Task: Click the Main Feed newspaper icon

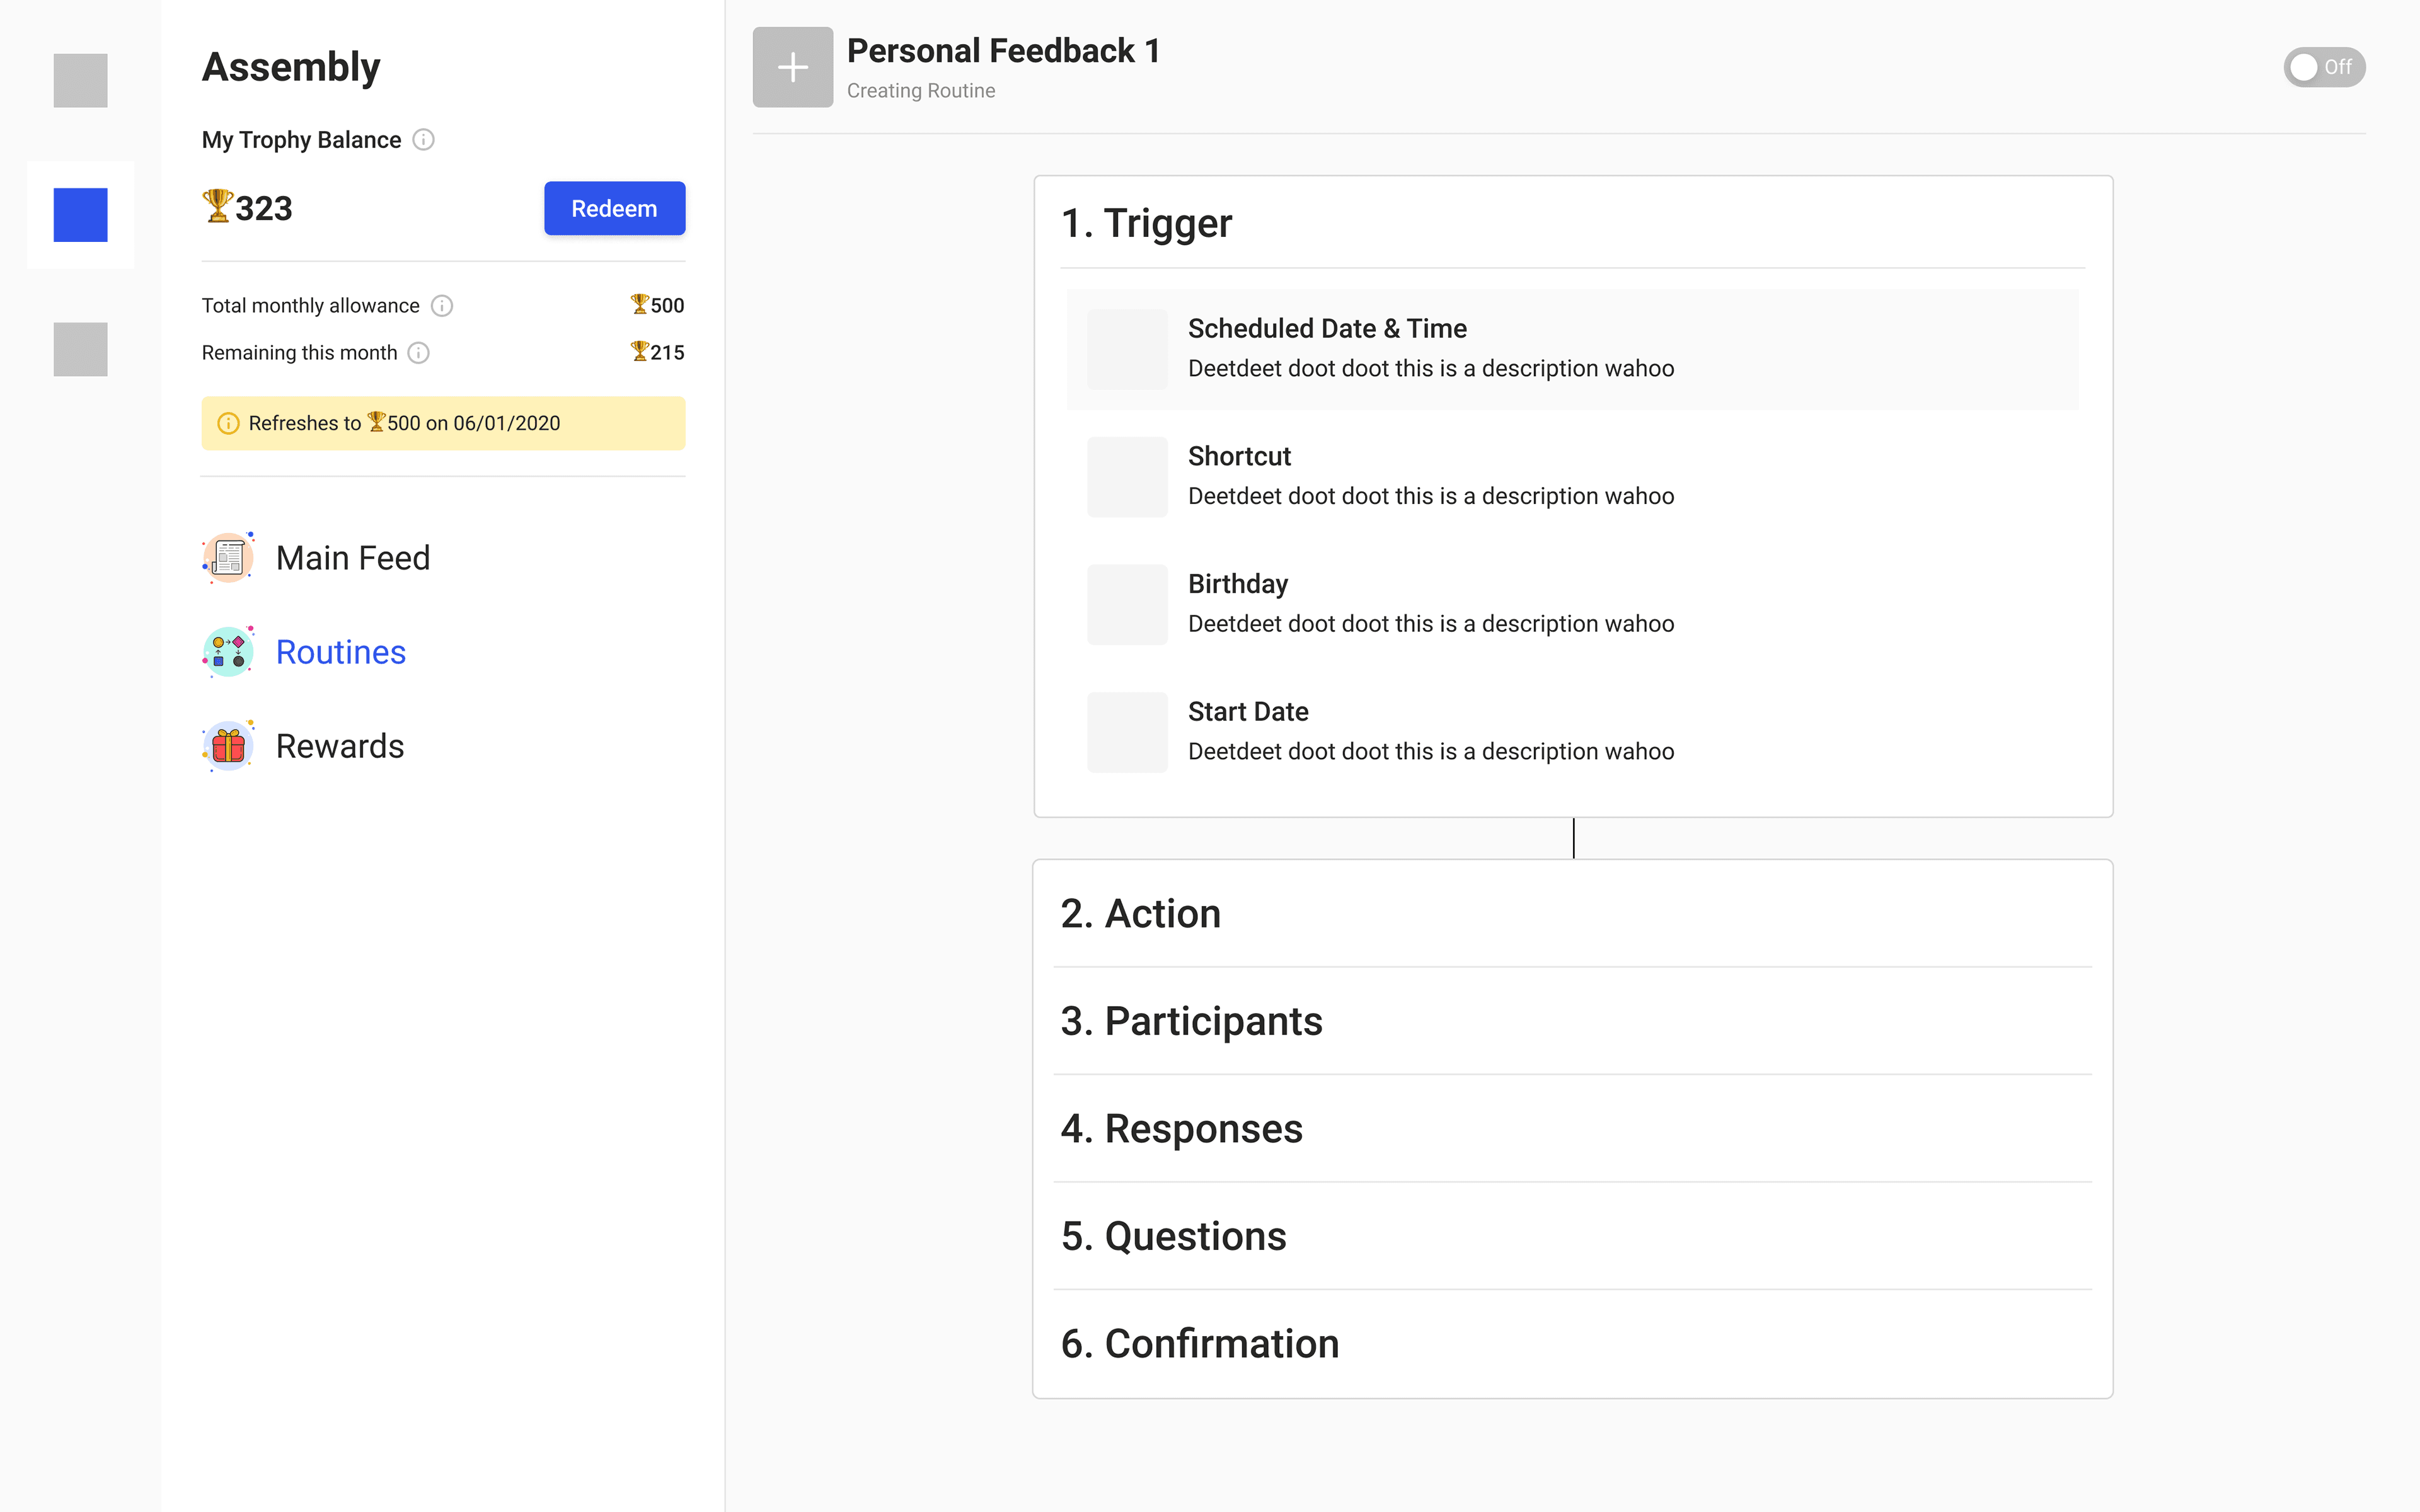Action: (x=228, y=557)
